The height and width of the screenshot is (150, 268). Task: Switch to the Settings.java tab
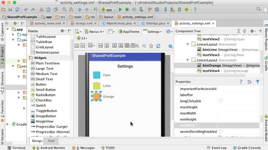click(x=155, y=23)
